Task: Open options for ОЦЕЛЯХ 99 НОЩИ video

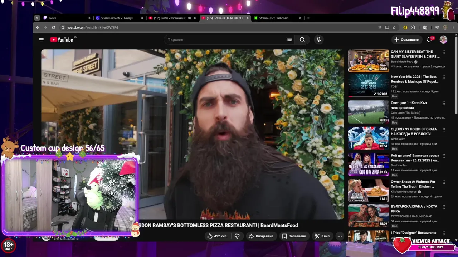Action: (x=444, y=130)
